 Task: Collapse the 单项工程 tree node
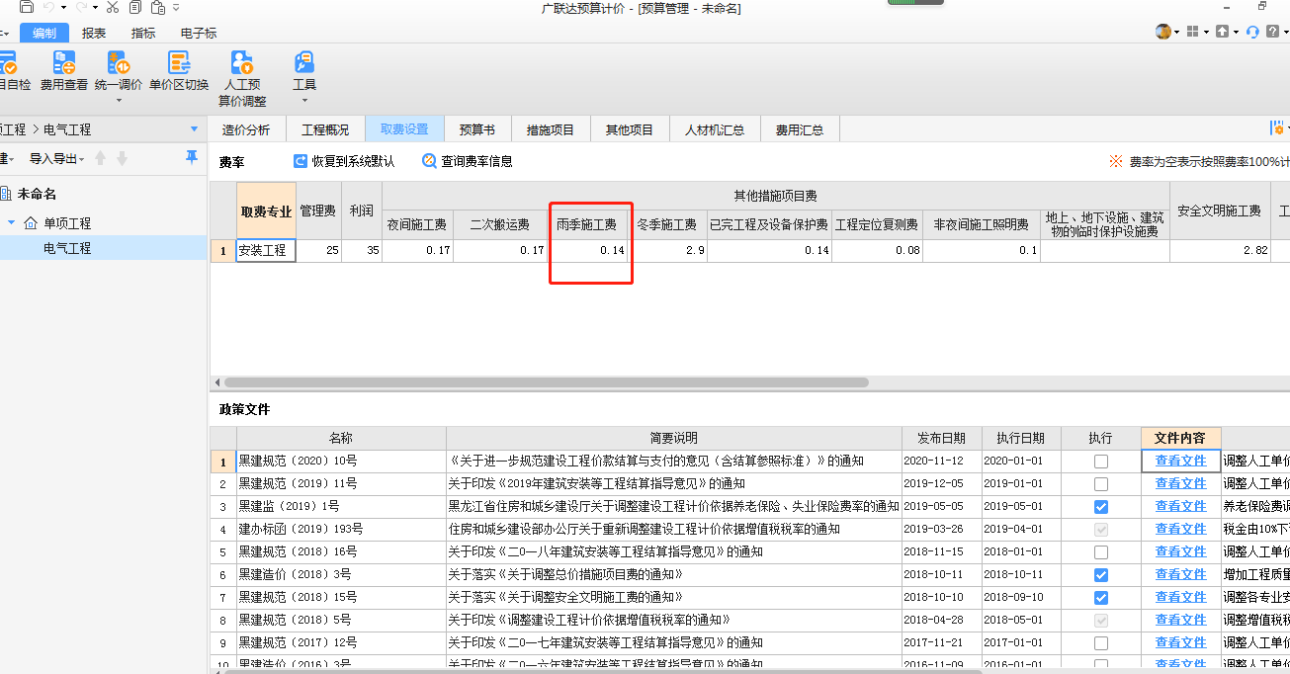(12, 223)
